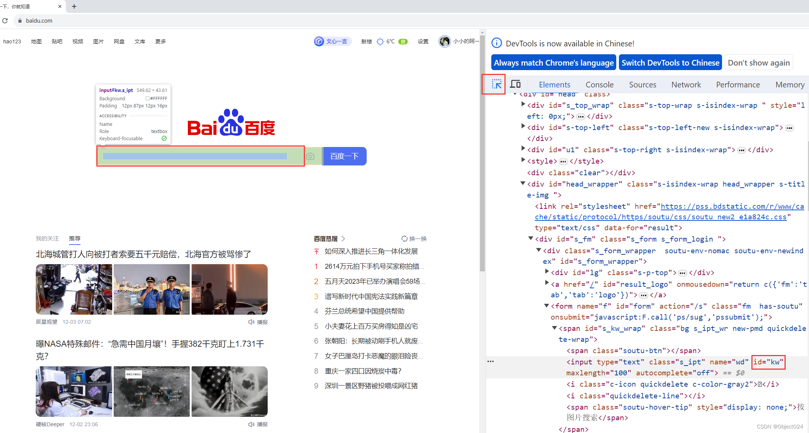Switch to the Console tab
The width and height of the screenshot is (809, 433).
point(599,85)
